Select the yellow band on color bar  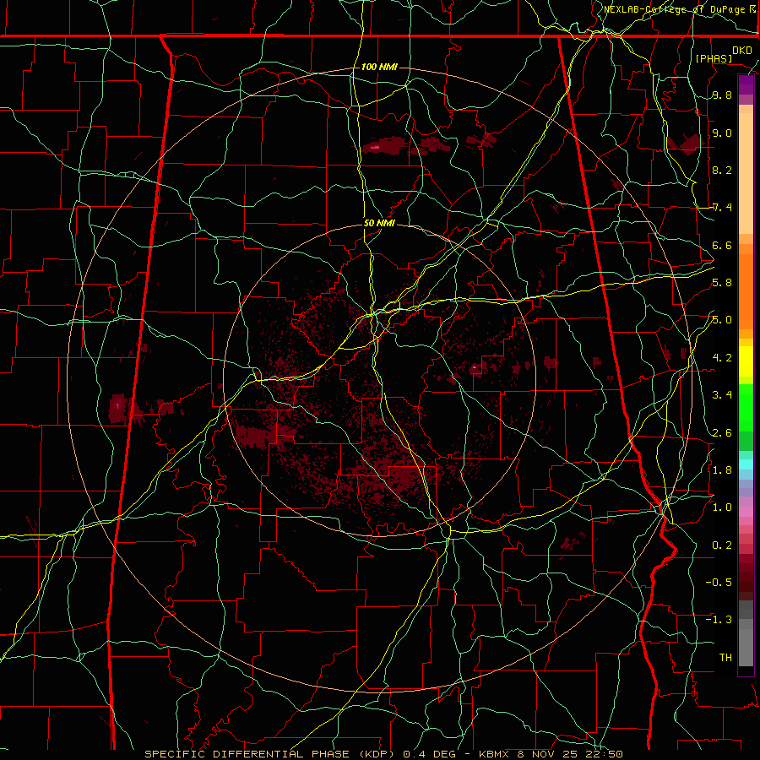pos(746,361)
